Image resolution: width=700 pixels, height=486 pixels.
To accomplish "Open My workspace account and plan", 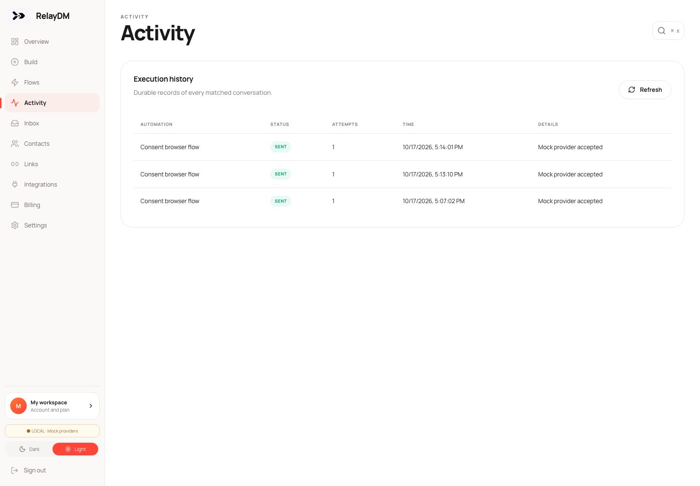I will 52,406.
